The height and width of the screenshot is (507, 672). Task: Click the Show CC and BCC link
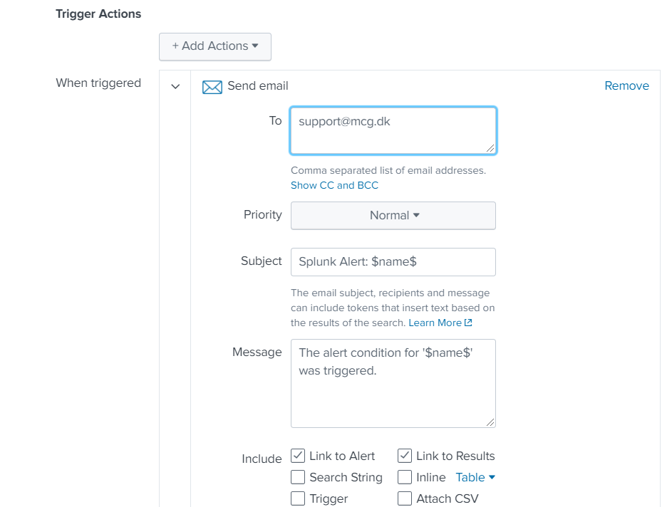click(334, 185)
